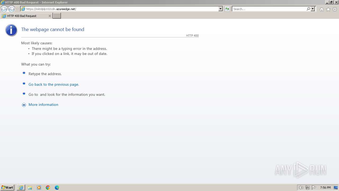Click the blue information circle icon

(11, 30)
